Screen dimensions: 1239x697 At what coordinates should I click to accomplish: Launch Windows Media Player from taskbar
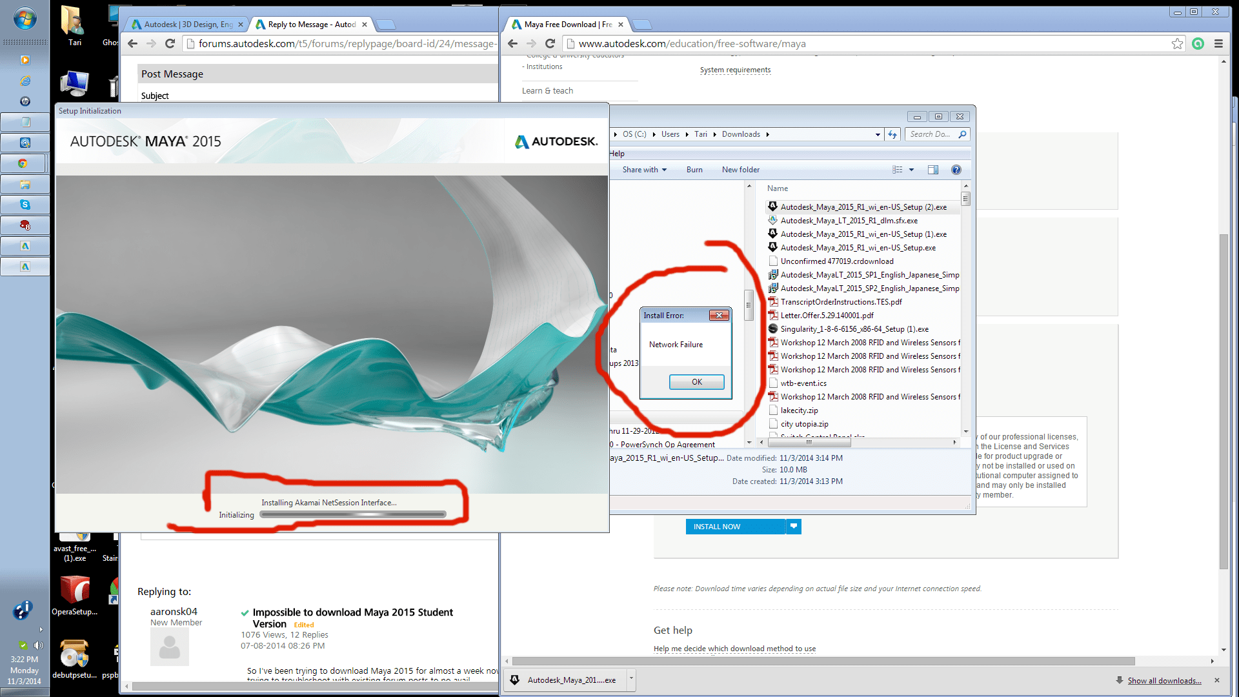(25, 60)
